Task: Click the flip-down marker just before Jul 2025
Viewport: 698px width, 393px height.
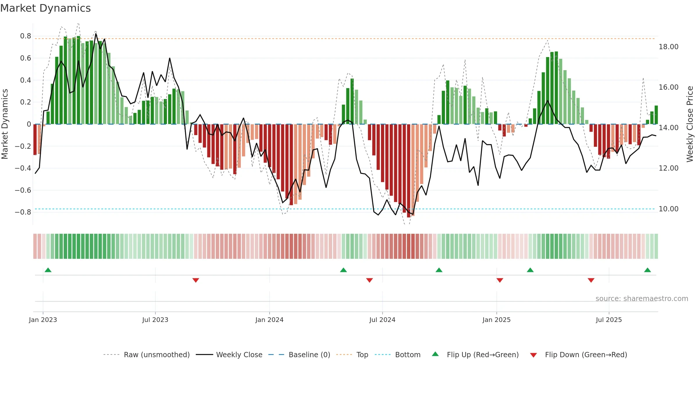Action: coord(591,280)
